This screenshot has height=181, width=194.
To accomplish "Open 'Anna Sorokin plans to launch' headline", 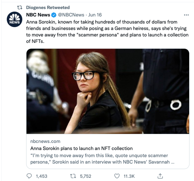I will coord(81,148).
